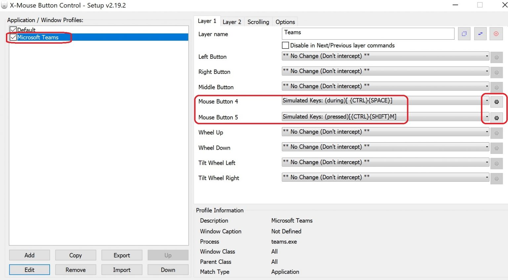Screen dimensions: 508x280
Task: Uncheck the Microsoft Teams profile checkbox
Action: pos(13,37)
